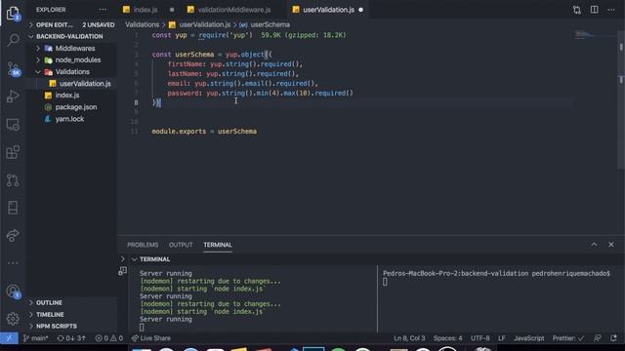Change indentation via Spaces: 4
The width and height of the screenshot is (625, 351).
(x=447, y=338)
